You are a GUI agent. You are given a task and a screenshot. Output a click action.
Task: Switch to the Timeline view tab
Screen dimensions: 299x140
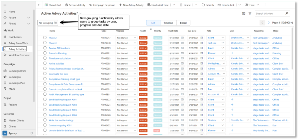168,23
